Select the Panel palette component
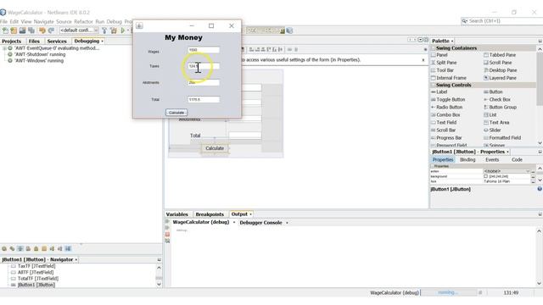The width and height of the screenshot is (543, 305). pos(439,55)
